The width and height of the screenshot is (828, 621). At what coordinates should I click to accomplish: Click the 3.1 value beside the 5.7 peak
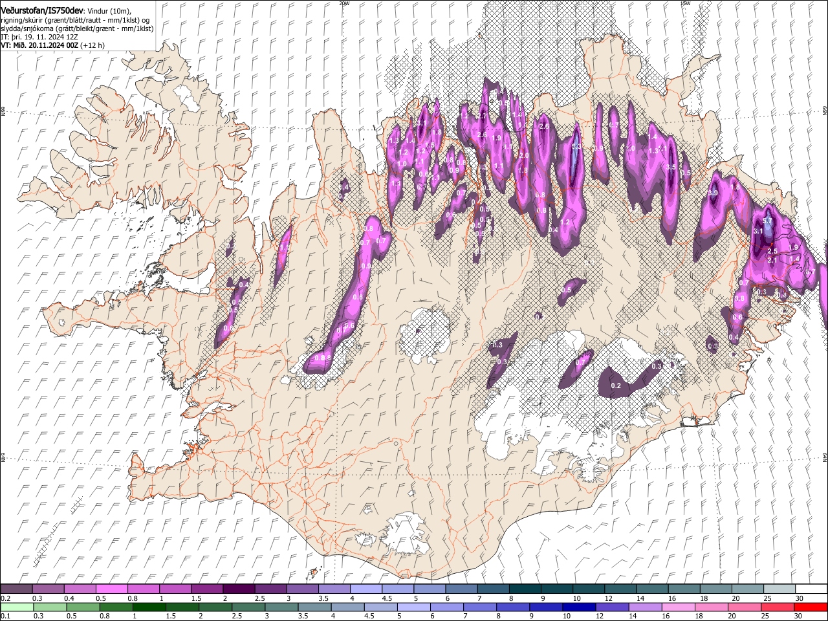[758, 231]
